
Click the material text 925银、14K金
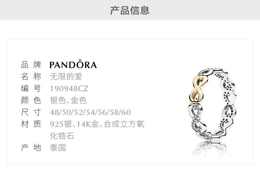tap(74, 124)
